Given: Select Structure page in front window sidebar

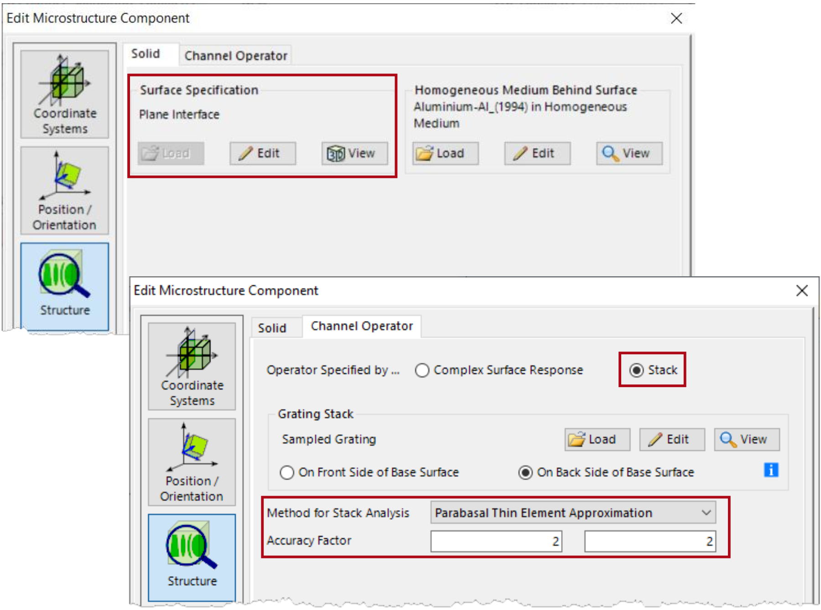Looking at the screenshot, I should 192,558.
